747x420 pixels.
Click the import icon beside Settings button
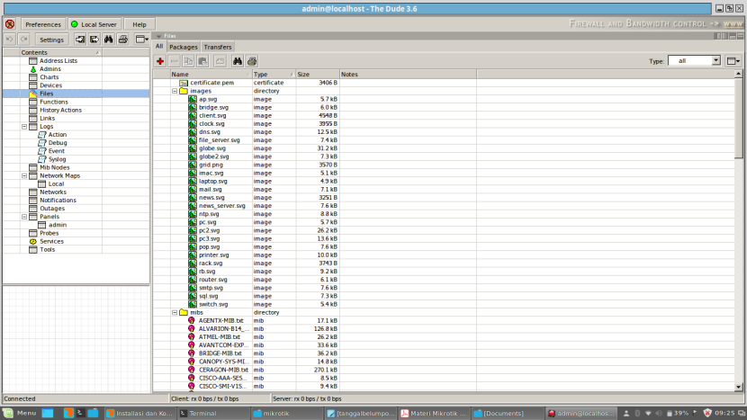pos(80,40)
